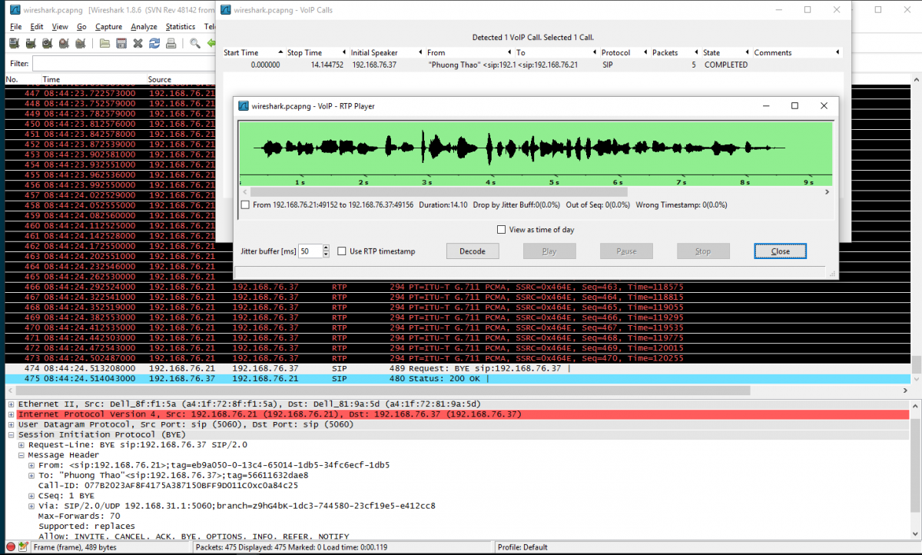922x555 pixels.
Task: Open the View menu
Action: coord(60,26)
